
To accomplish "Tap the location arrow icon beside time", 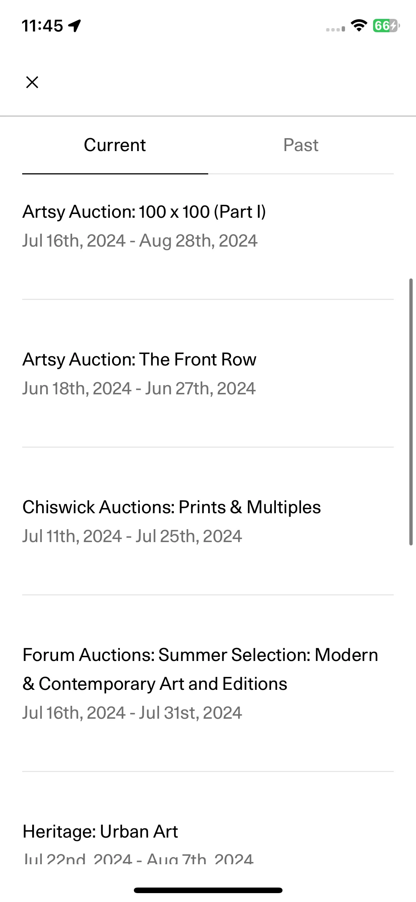I will point(75,26).
